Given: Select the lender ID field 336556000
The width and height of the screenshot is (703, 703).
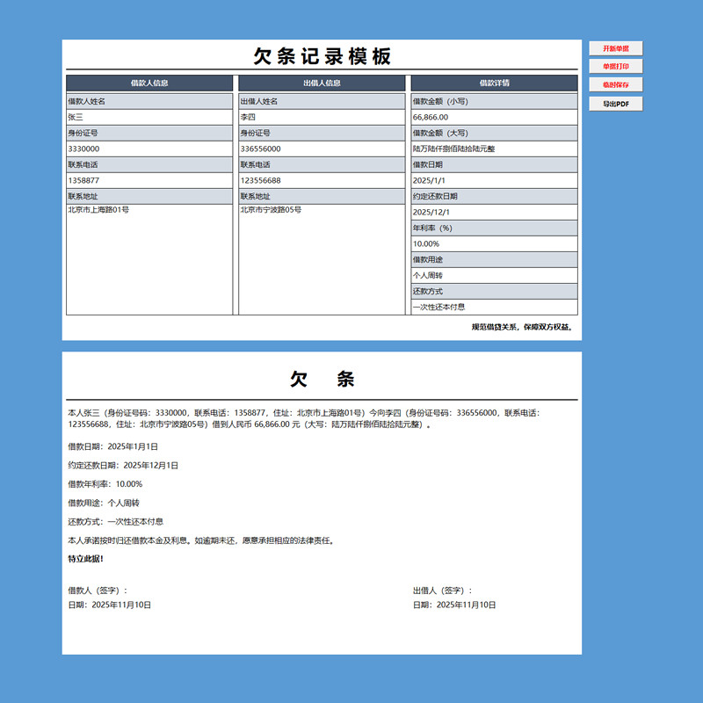Looking at the screenshot, I should [322, 149].
